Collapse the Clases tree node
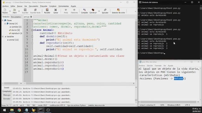 pos(3,20)
